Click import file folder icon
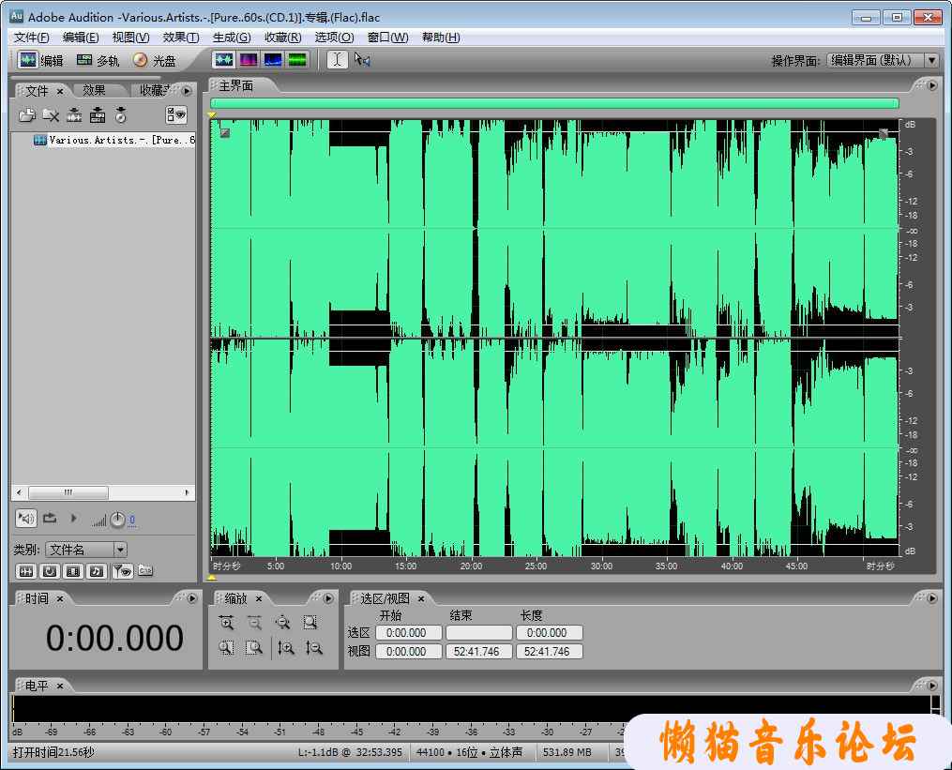Viewport: 952px width, 770px height. pos(27,114)
